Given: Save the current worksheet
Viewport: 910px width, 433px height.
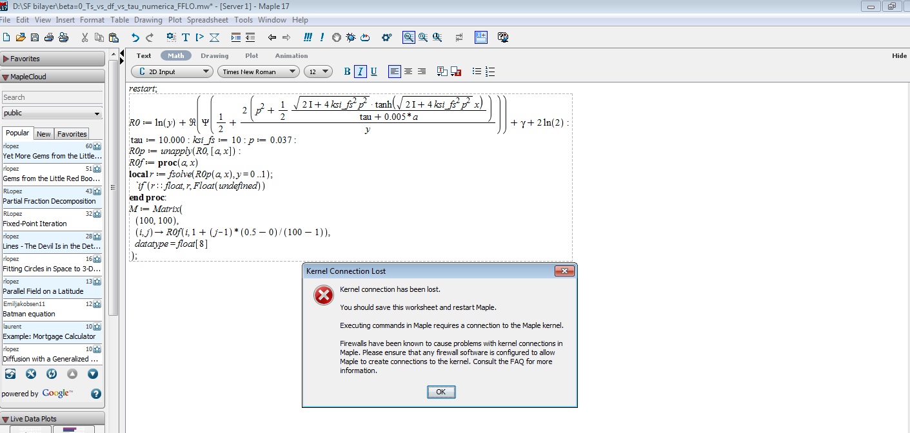Looking at the screenshot, I should (35, 37).
